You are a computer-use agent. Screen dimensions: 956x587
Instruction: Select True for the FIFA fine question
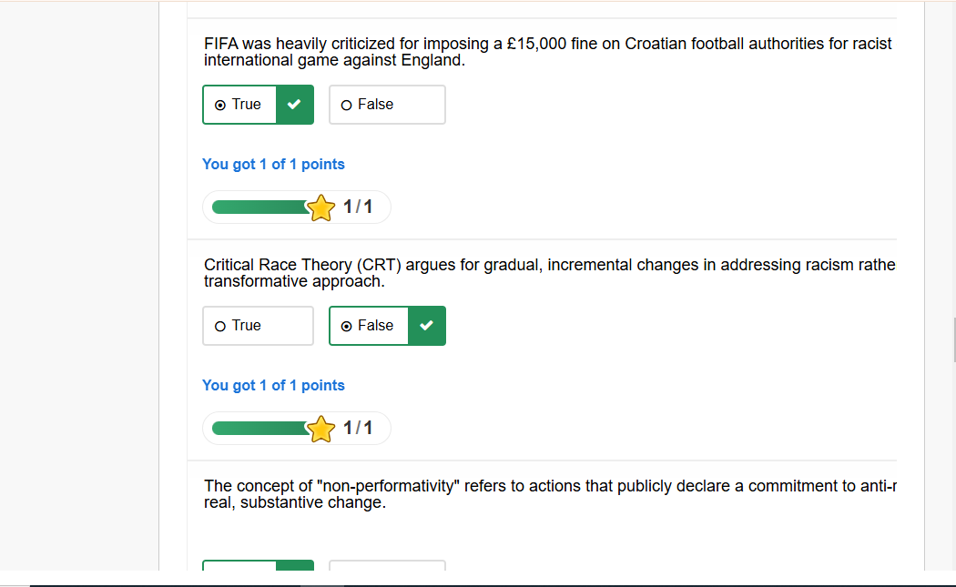[x=239, y=105]
